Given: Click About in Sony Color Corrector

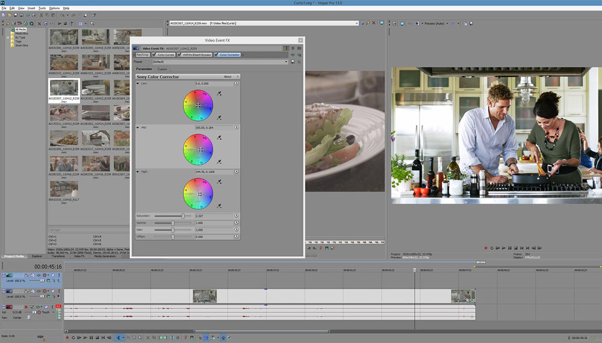Looking at the screenshot, I should click(x=228, y=77).
